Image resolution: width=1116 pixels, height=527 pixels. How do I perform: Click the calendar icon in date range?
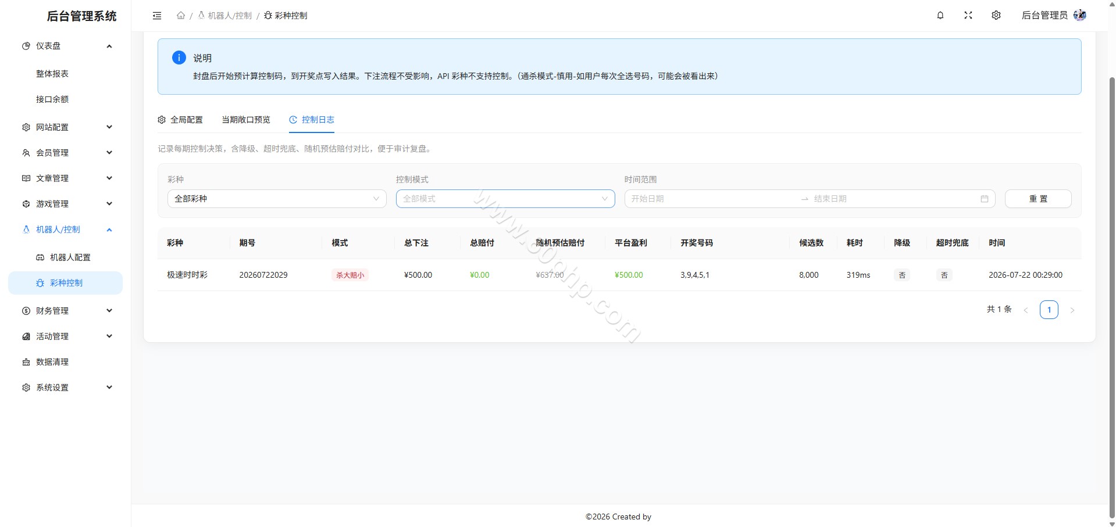tap(985, 199)
